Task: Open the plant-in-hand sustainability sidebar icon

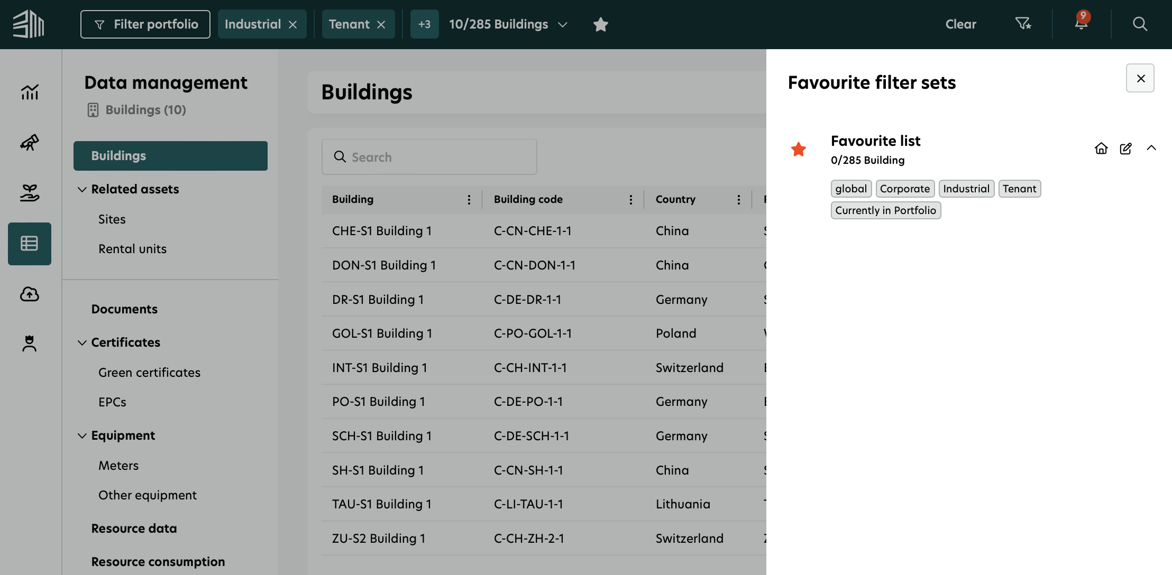Action: [x=30, y=193]
